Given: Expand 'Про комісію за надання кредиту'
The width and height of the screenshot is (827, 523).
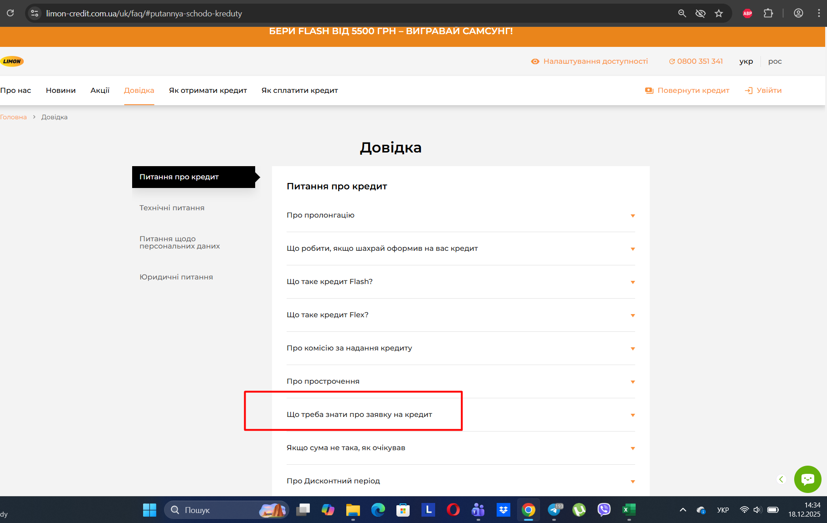Looking at the screenshot, I should click(x=461, y=348).
